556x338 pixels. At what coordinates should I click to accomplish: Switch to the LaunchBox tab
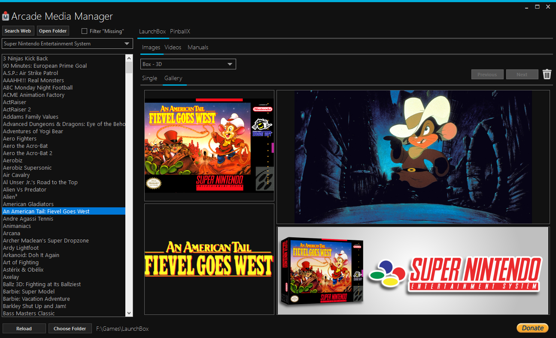pyautogui.click(x=152, y=31)
